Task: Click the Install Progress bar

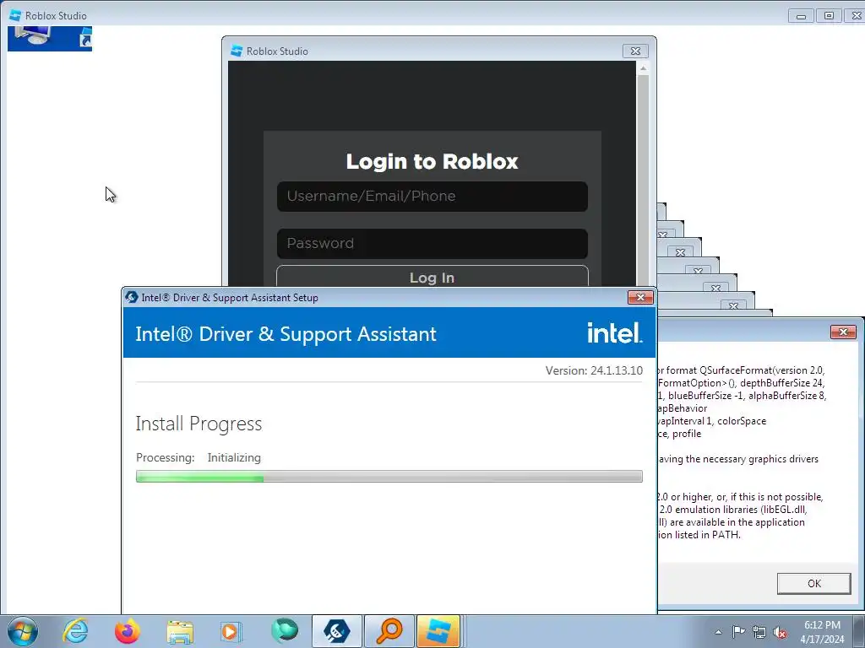Action: pos(389,477)
